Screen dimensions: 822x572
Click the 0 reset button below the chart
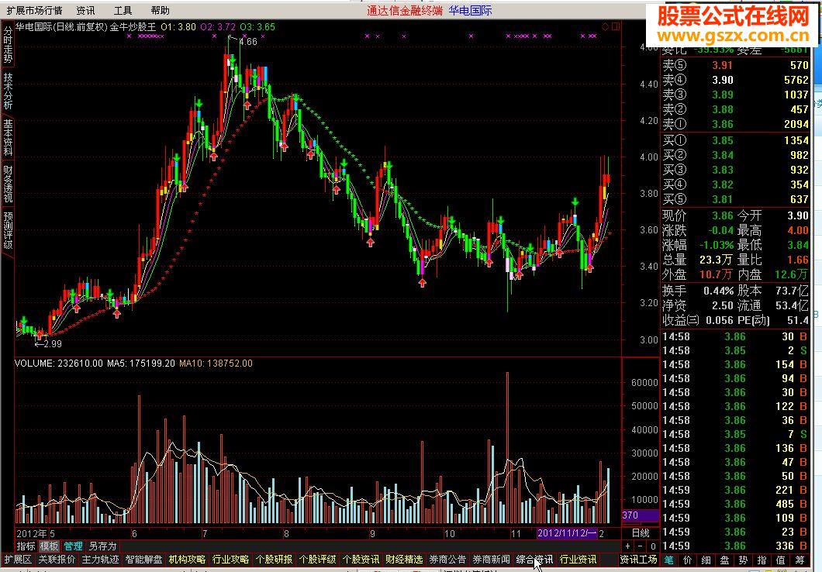(653, 546)
